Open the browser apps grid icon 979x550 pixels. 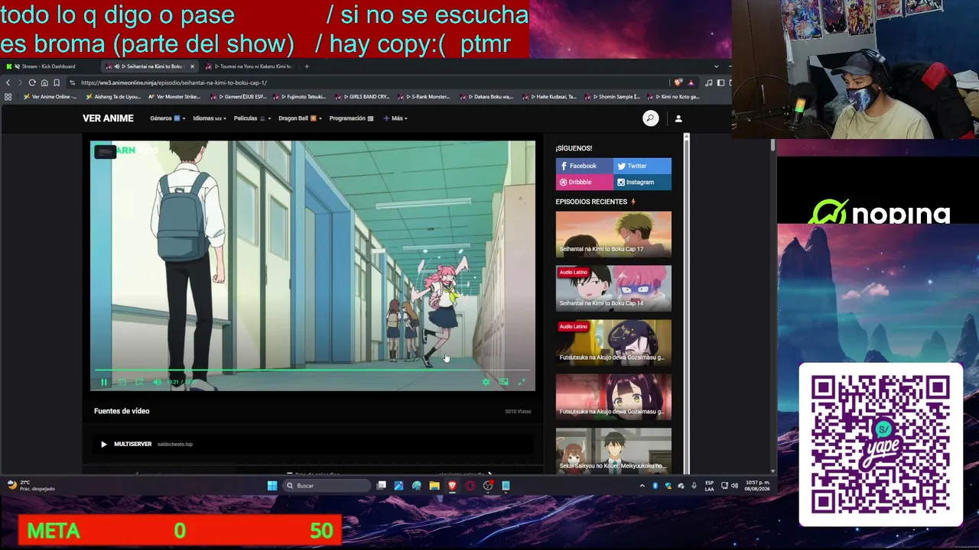[8, 97]
